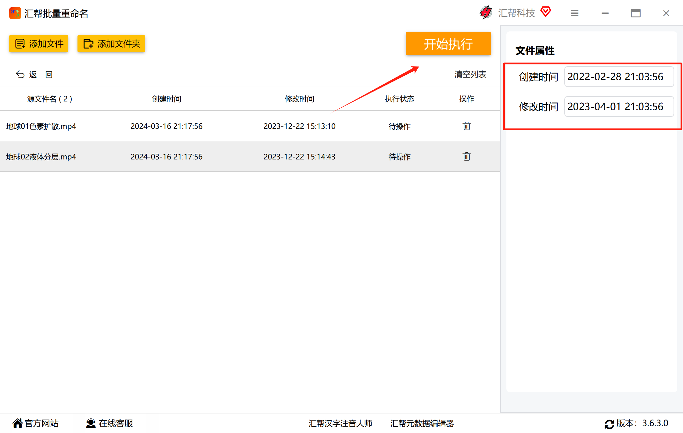Click 待操作 status of 地球02液体分层.mp4
Viewport: 683px width, 433px height.
point(400,157)
